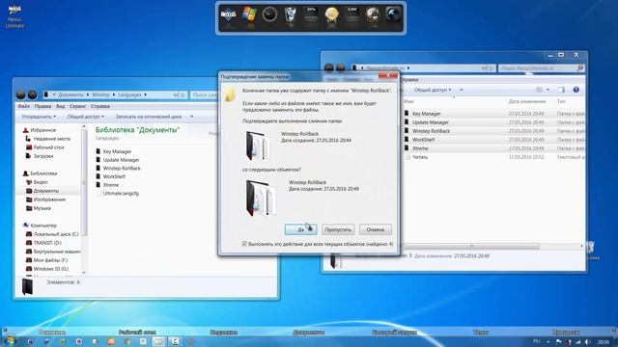
Task: Sort by Дата изменения column header
Action: (527, 101)
